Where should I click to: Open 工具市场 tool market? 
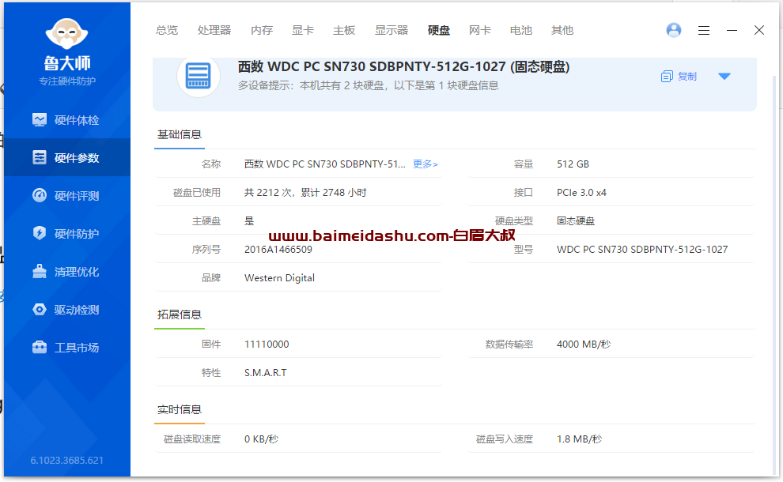point(67,348)
